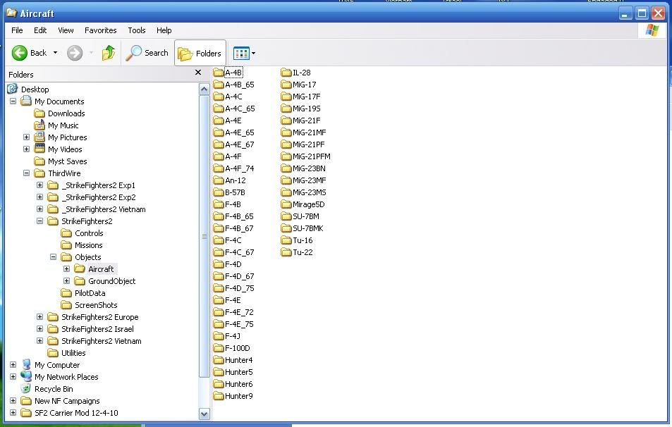Select the An-12 folder icon
The height and width of the screenshot is (427, 672).
click(219, 180)
